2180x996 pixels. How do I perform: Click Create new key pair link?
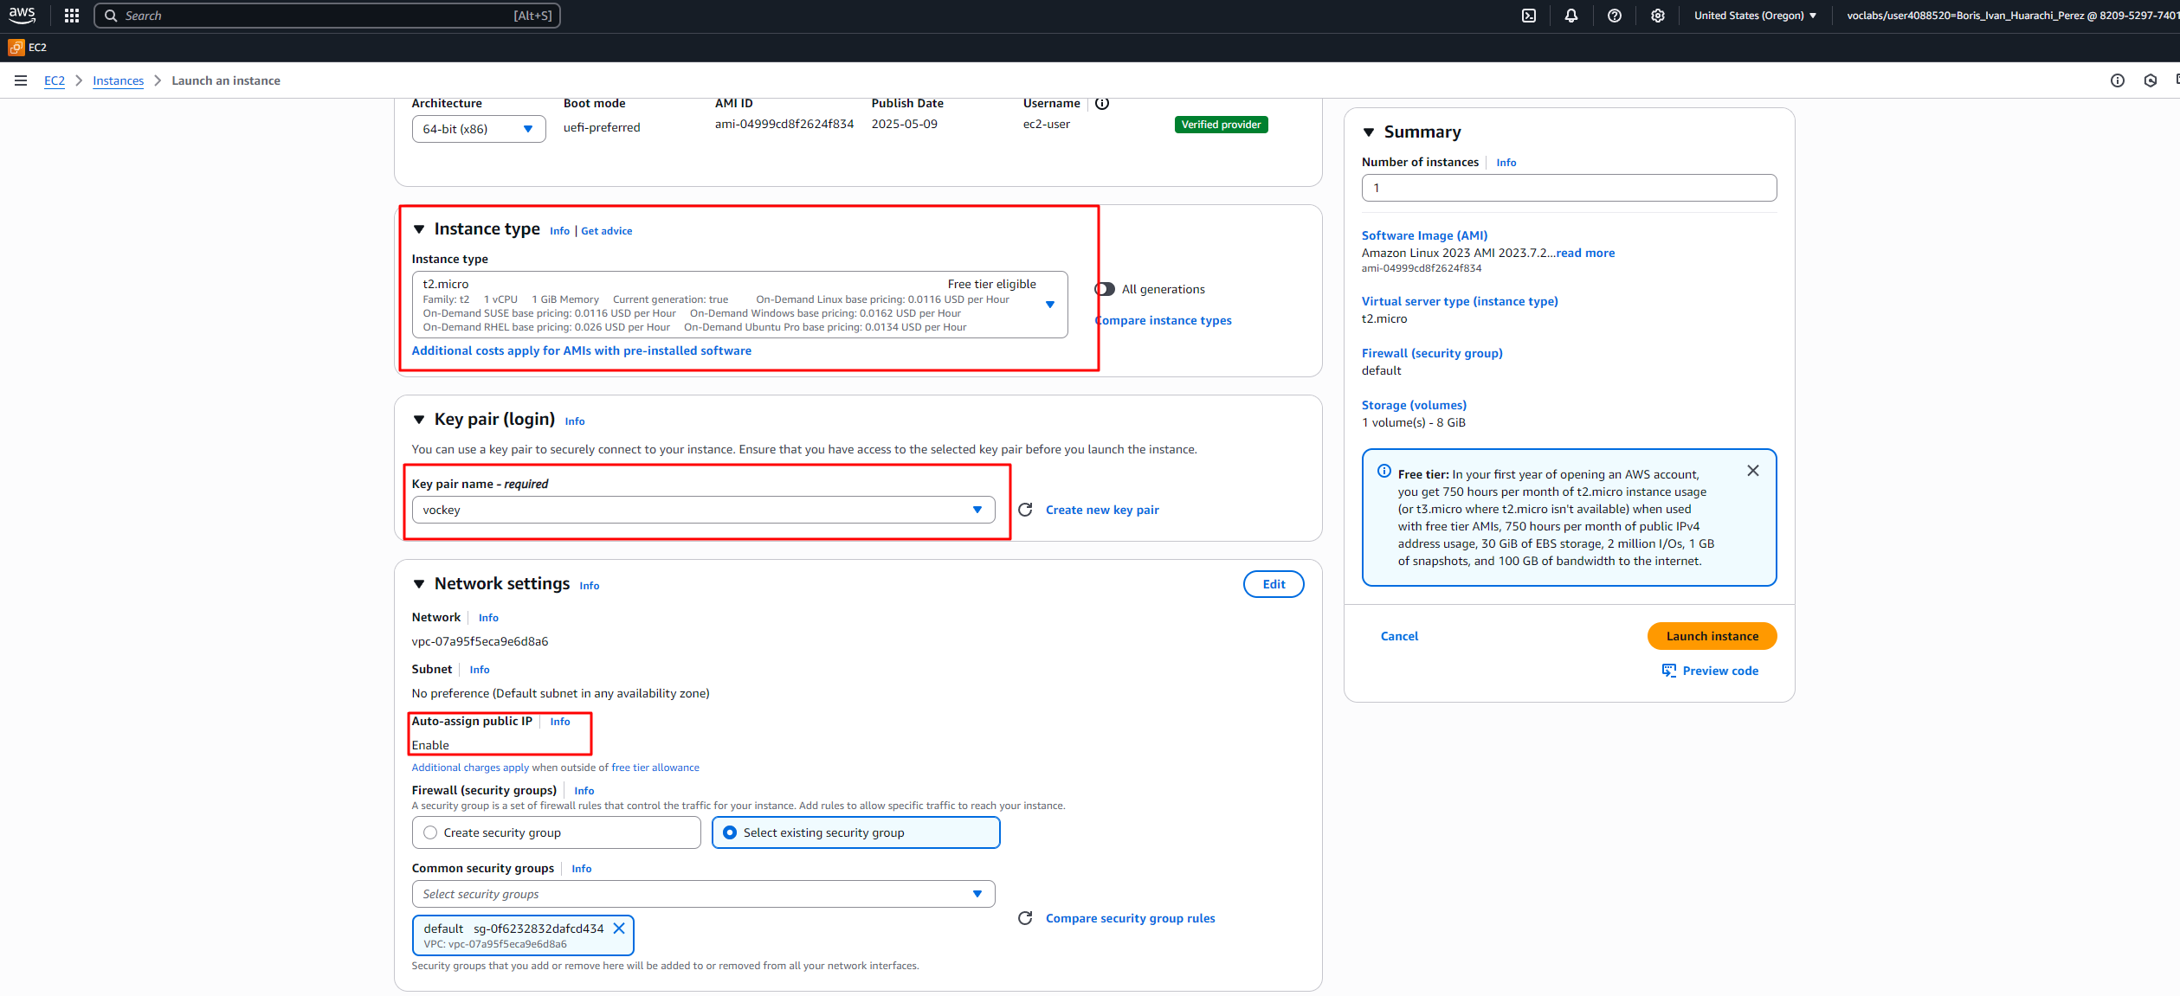coord(1102,510)
